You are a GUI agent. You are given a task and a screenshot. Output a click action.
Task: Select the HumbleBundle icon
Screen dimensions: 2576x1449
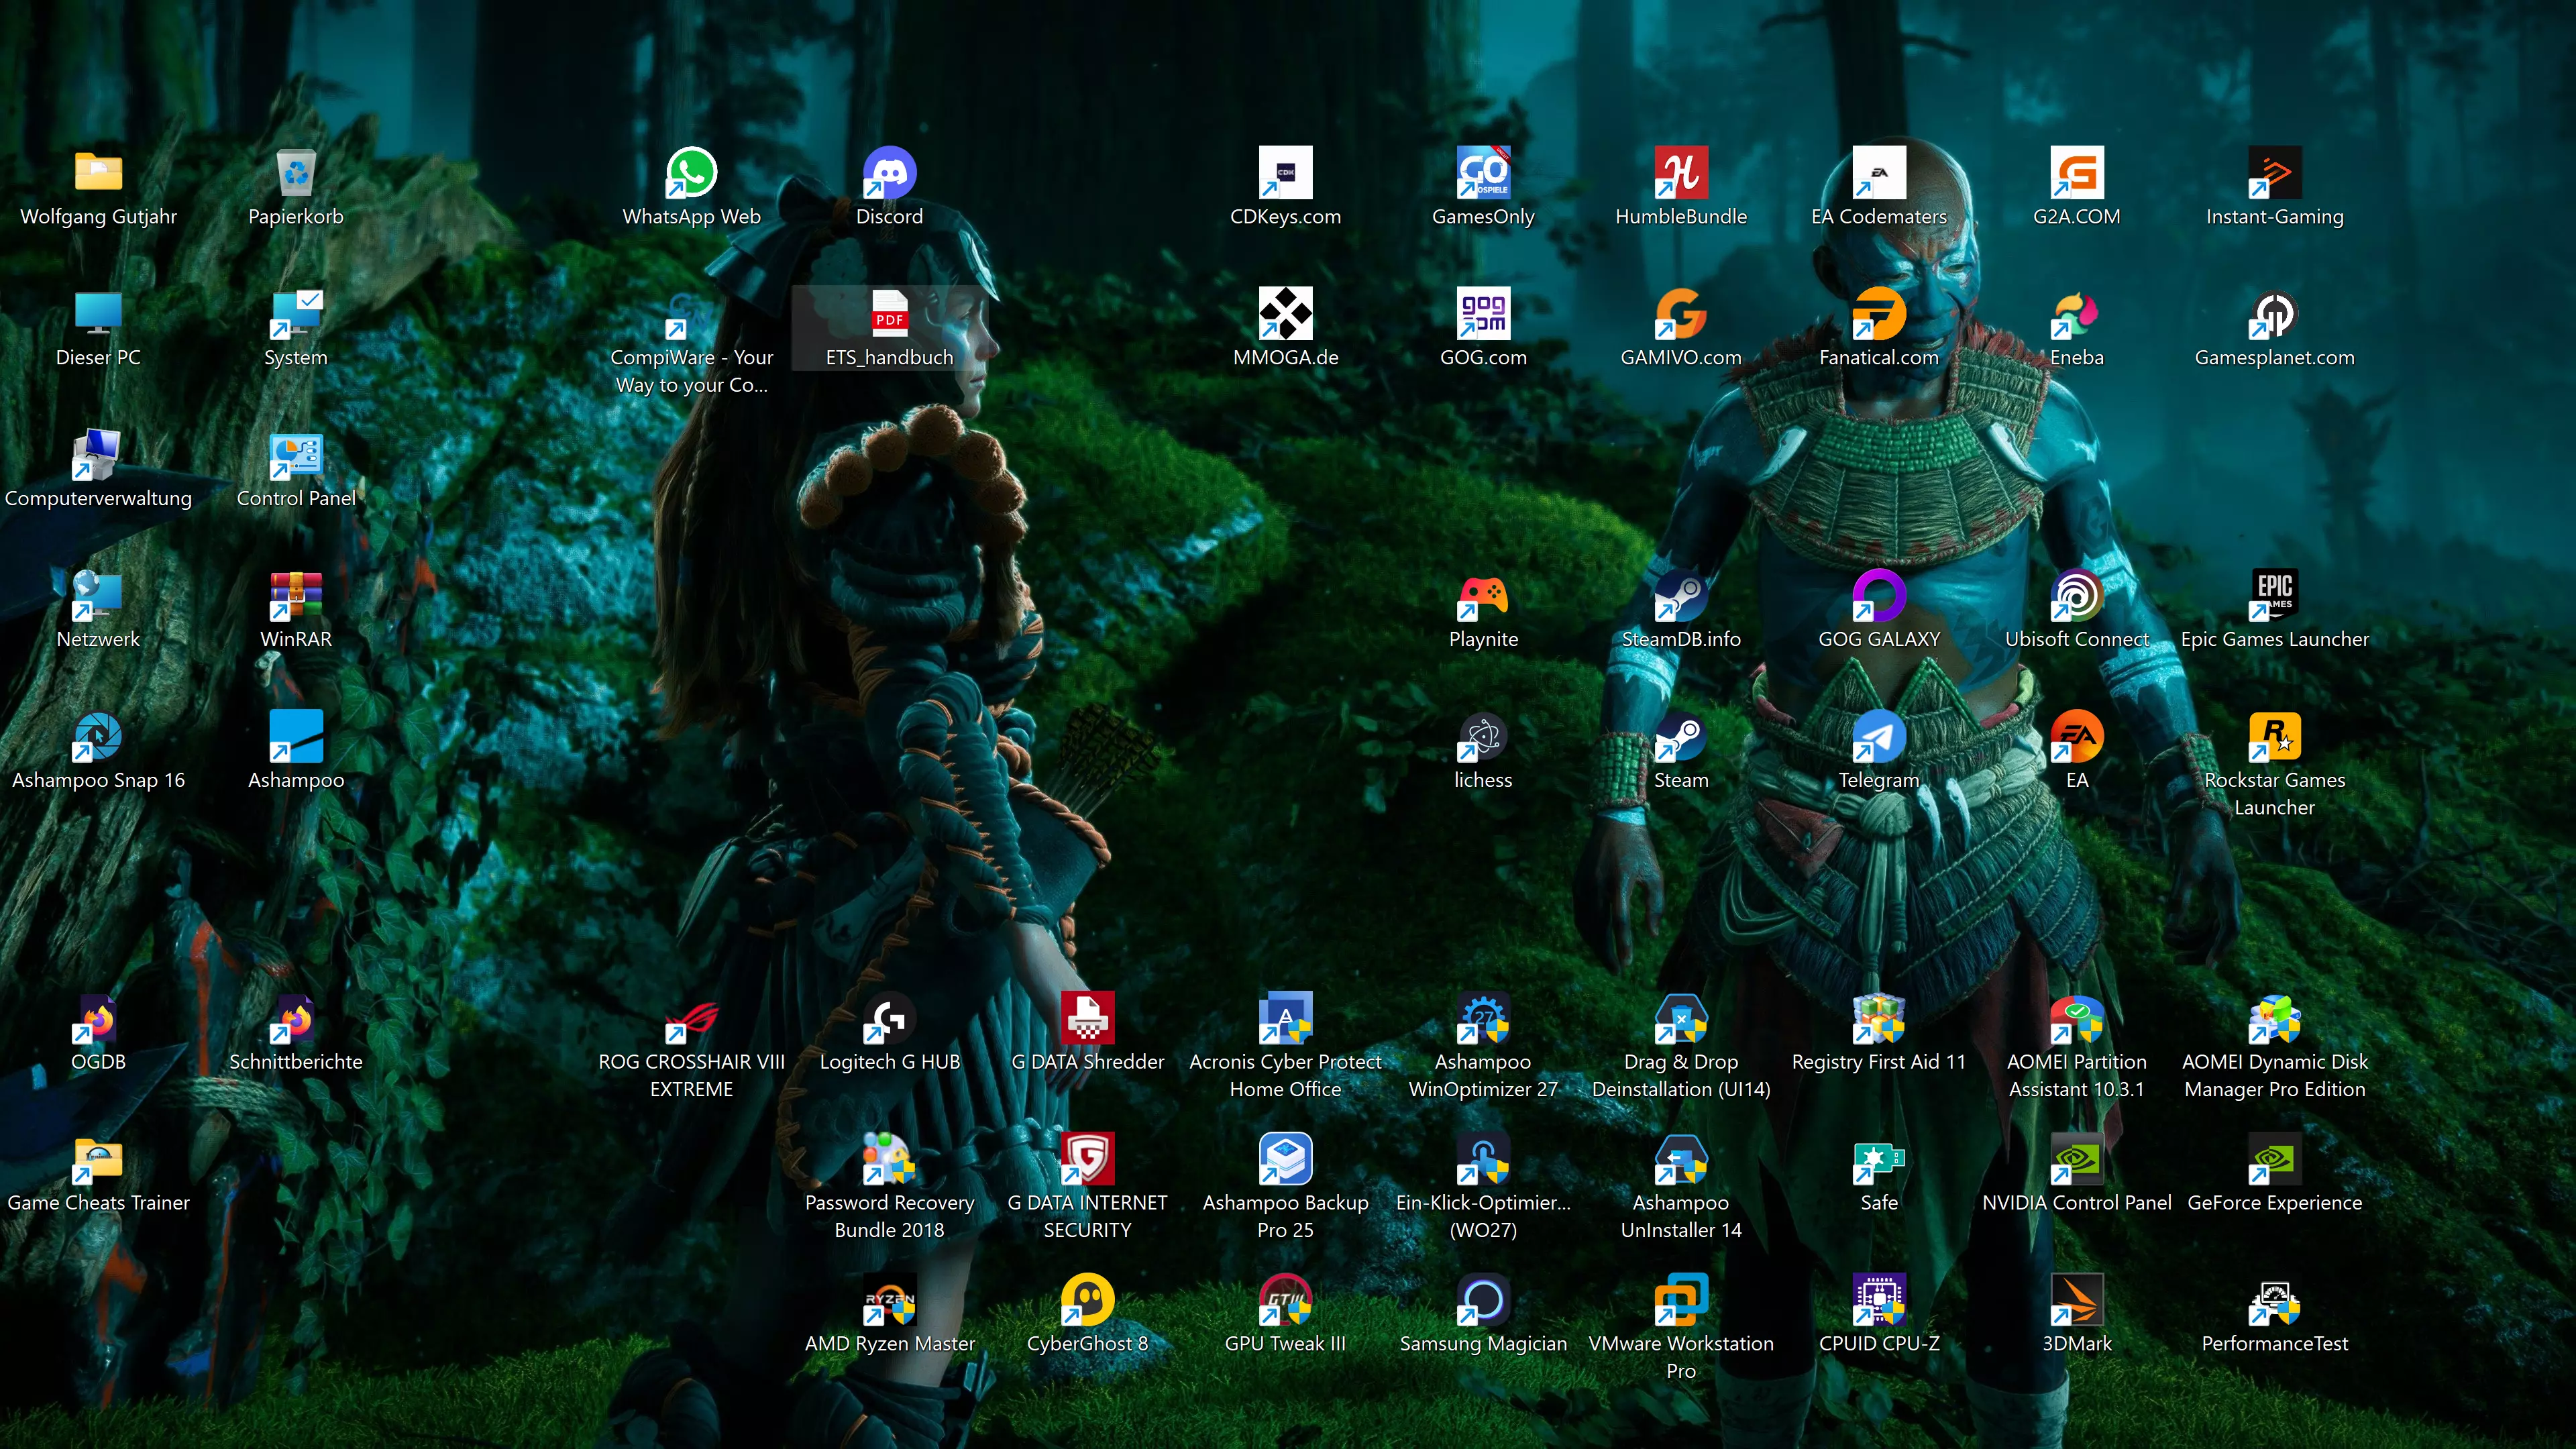click(1681, 173)
